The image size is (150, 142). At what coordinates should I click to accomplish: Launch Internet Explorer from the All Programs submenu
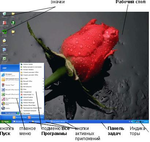point(32,97)
